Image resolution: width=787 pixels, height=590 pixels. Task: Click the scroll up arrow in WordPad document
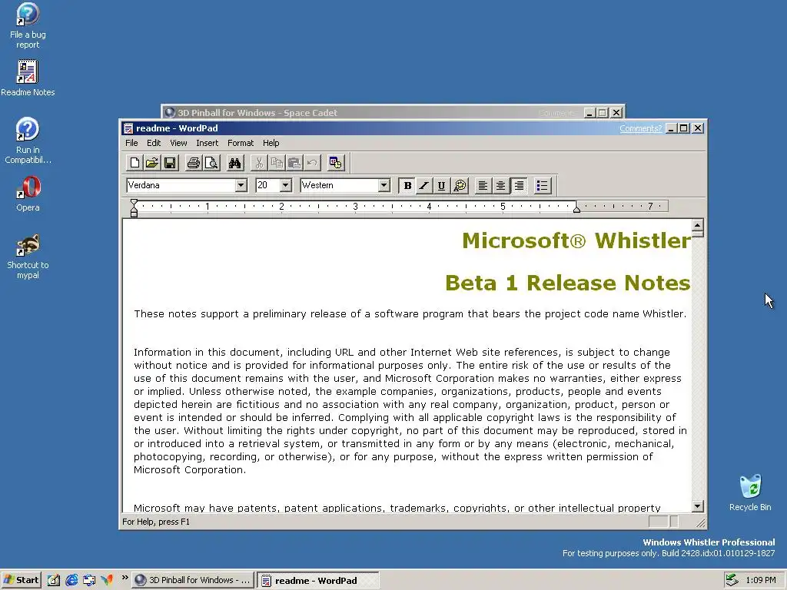tap(697, 225)
